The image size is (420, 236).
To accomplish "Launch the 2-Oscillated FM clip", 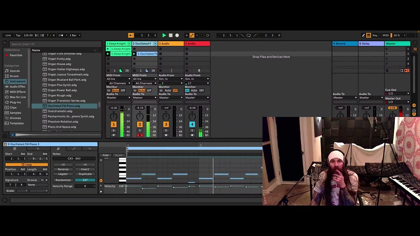I will 134,54.
